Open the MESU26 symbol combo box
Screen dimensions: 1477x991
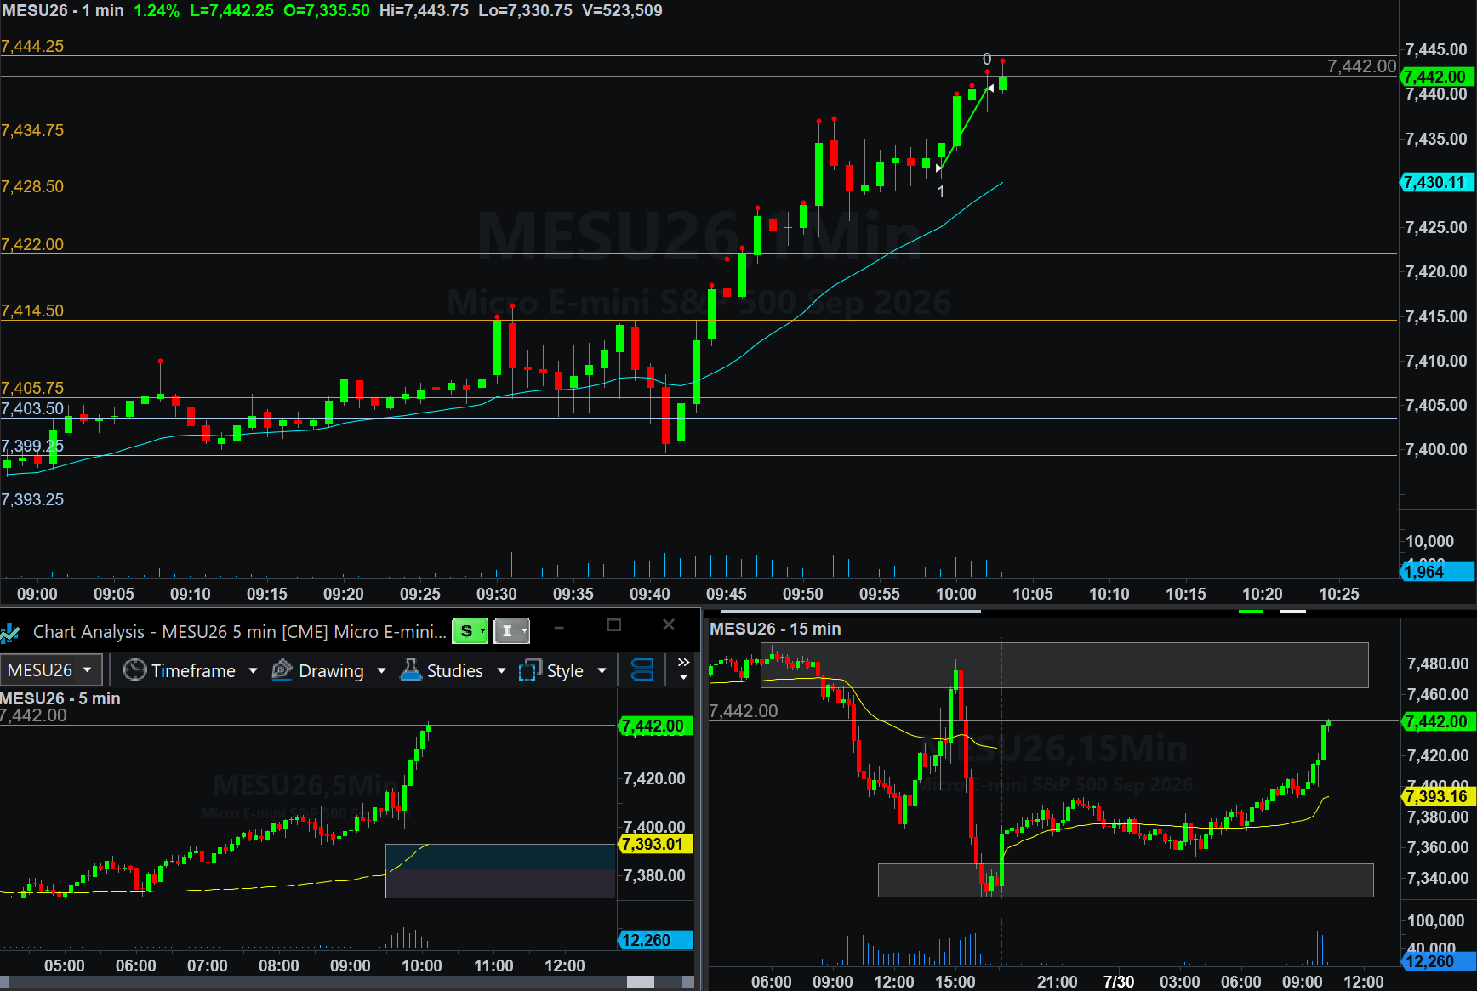[x=51, y=670]
